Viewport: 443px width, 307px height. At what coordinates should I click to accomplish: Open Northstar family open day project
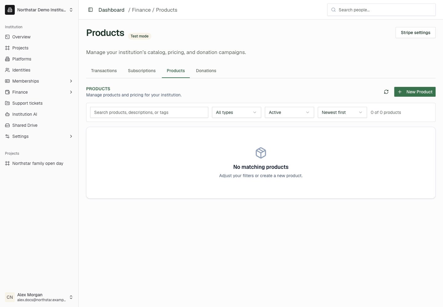click(x=39, y=163)
